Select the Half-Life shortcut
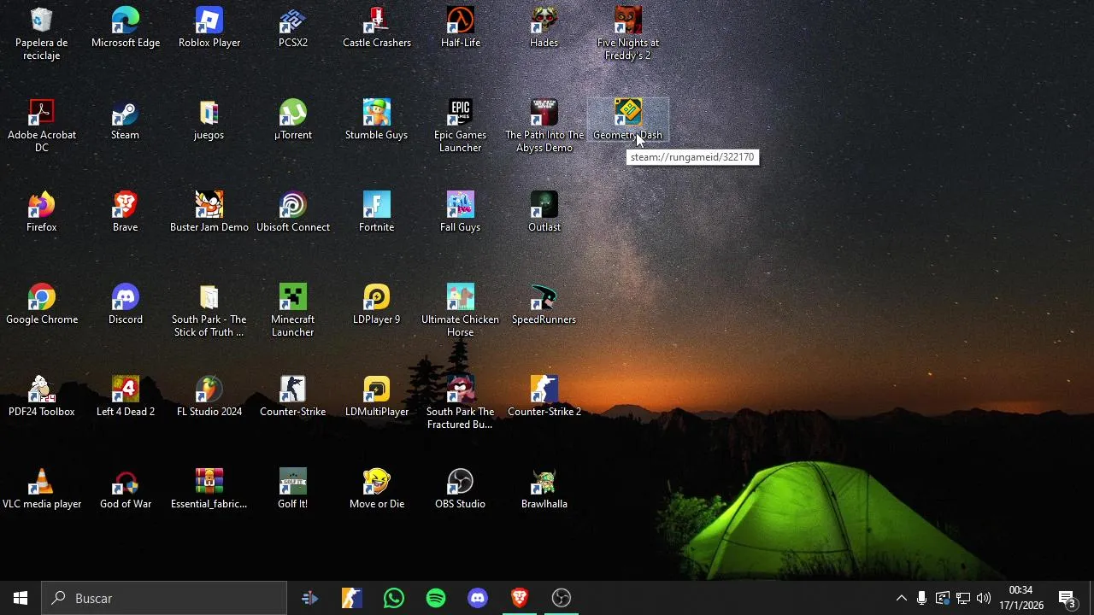The height and width of the screenshot is (615, 1094). 460,28
